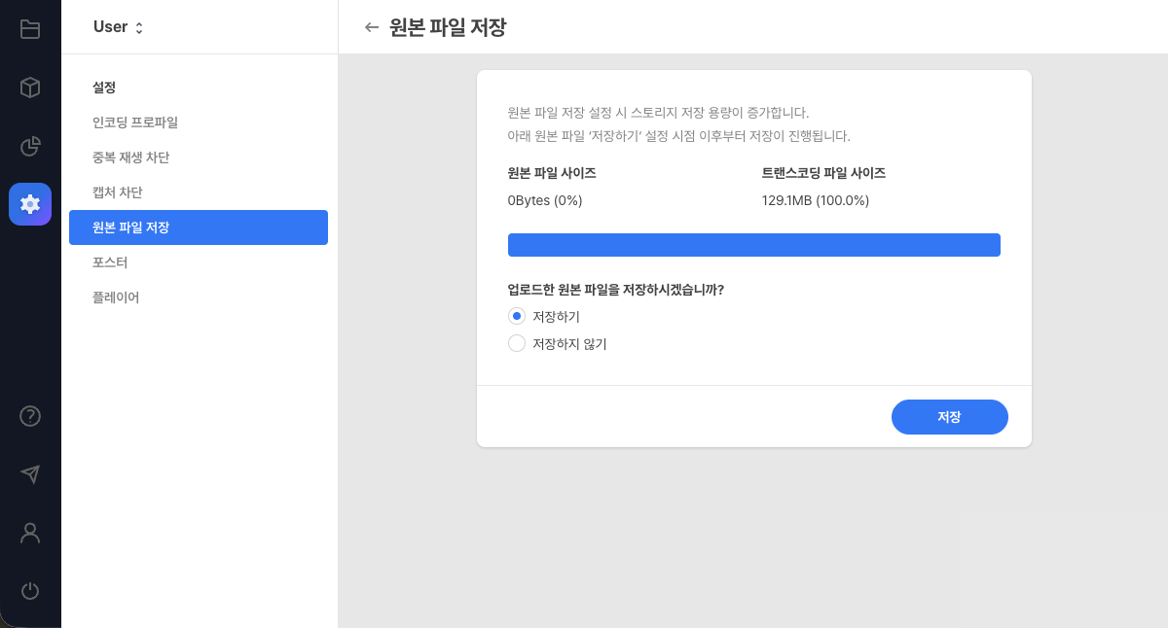This screenshot has width=1168, height=628.
Task: Go back using the arrow beside 원본 파일 저장
Action: 371,27
